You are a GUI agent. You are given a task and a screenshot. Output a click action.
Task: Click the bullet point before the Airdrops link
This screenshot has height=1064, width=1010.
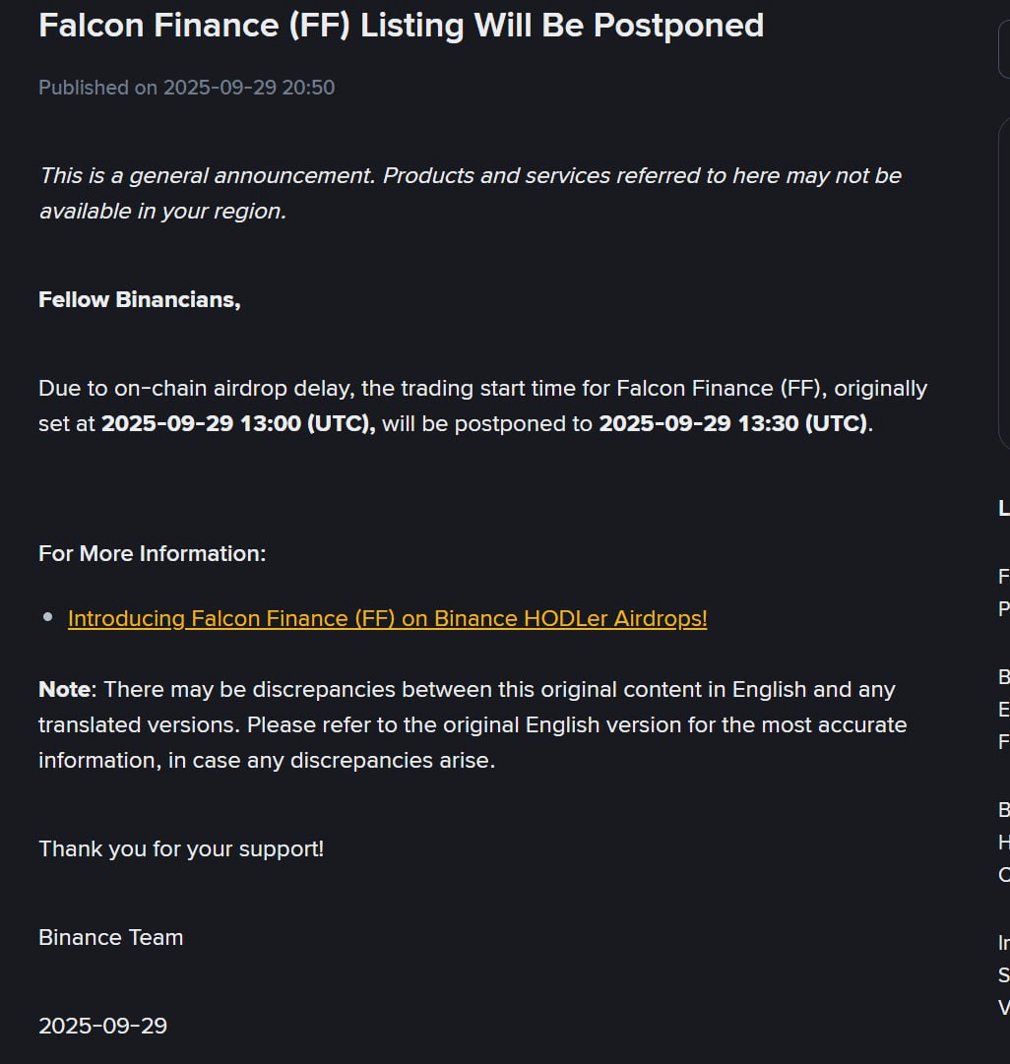[x=47, y=617]
